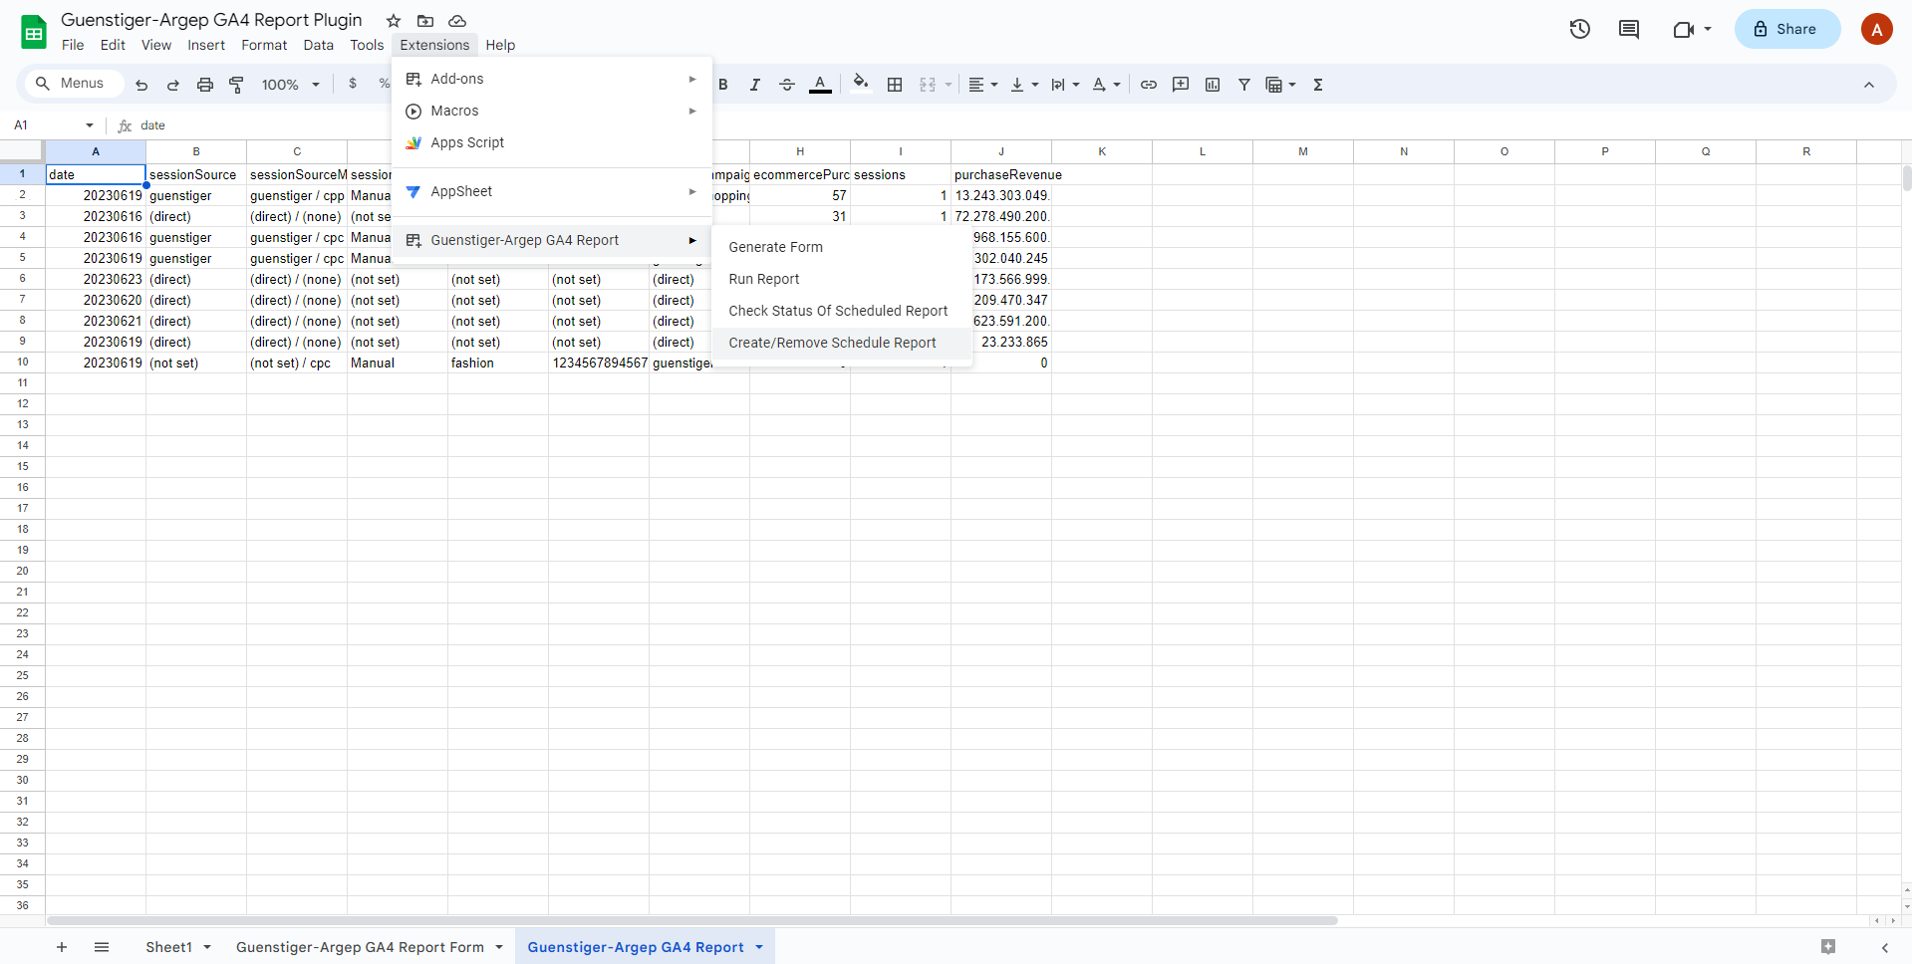Insert a comment
Screen dimensions: 1912x964
(1181, 85)
